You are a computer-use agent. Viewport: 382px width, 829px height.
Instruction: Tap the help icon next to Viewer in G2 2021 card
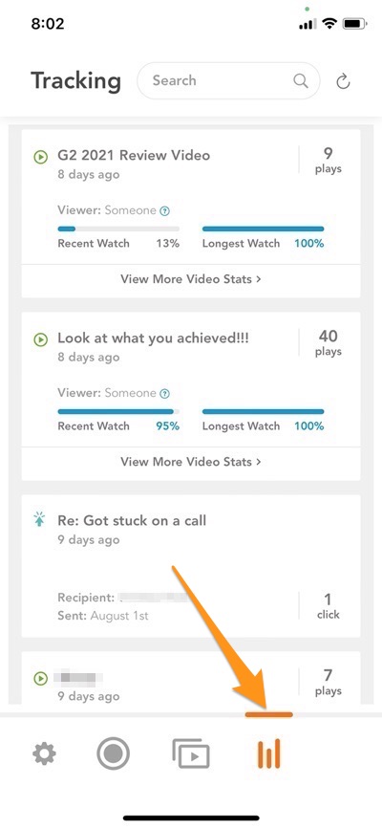pyautogui.click(x=165, y=211)
